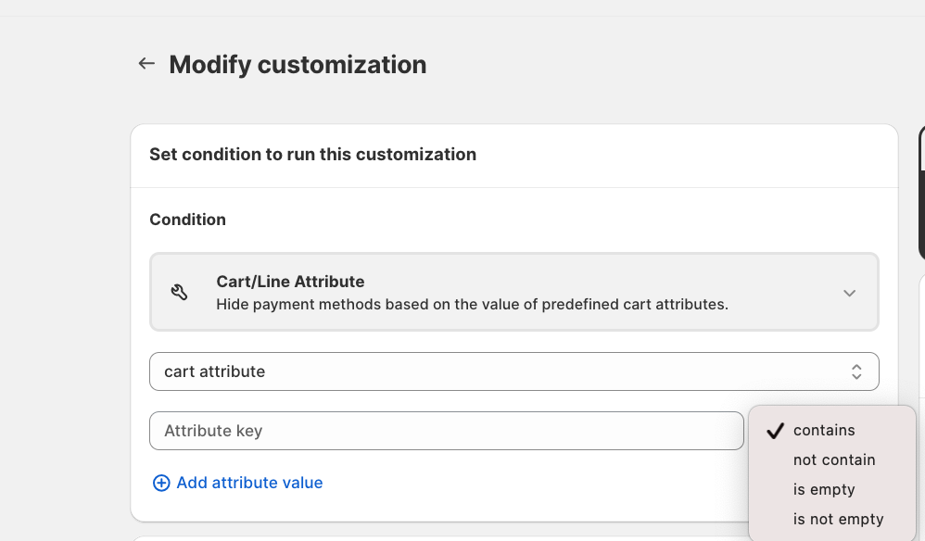Viewport: 925px width, 541px height.
Task: Click the "Hide payment methods" description text
Action: point(472,304)
